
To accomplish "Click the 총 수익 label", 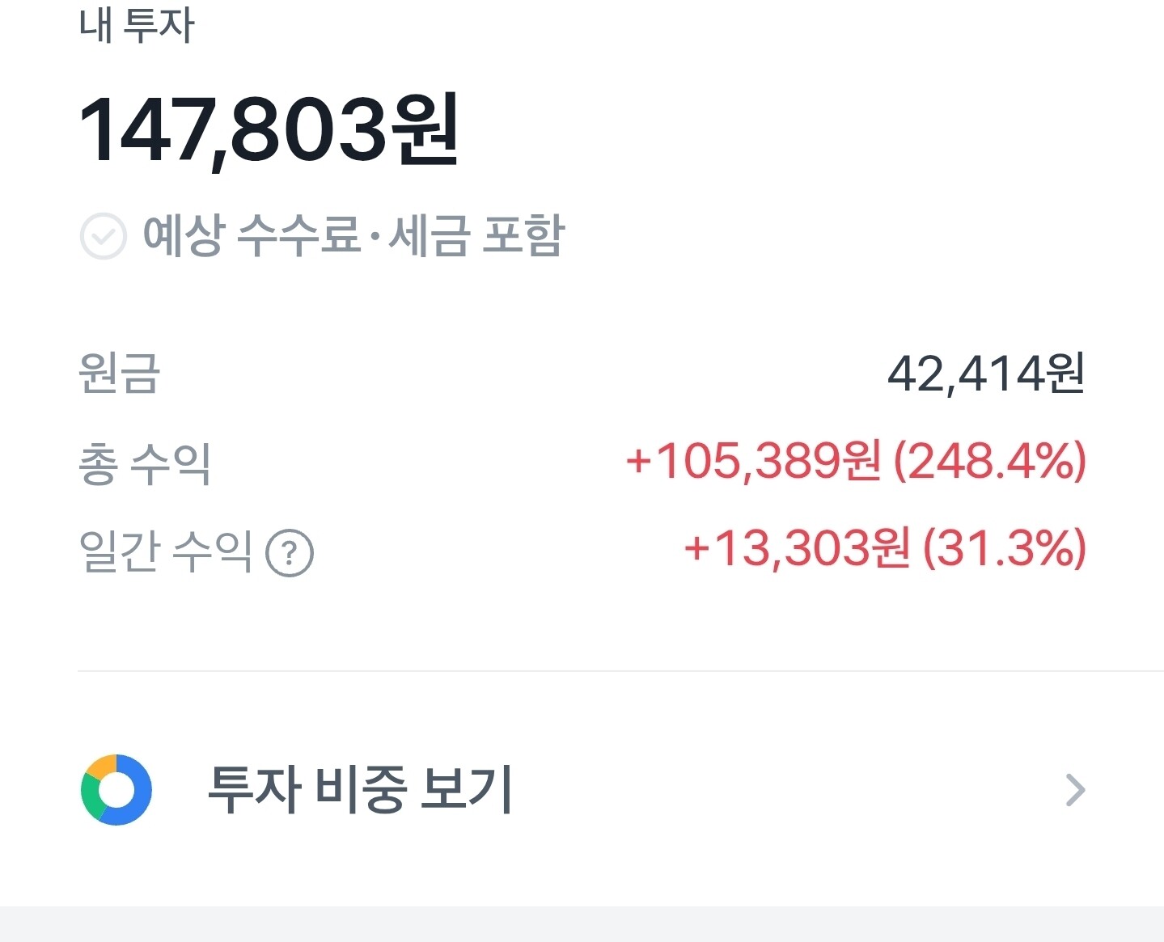I will pyautogui.click(x=145, y=464).
